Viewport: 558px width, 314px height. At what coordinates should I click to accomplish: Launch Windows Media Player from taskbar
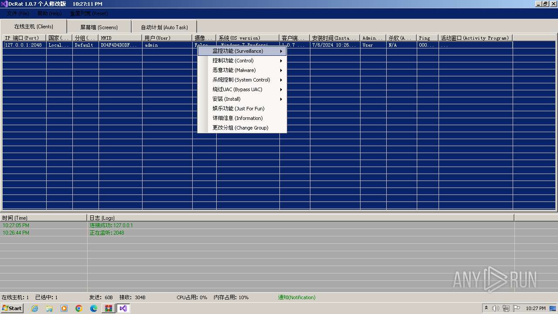(x=64, y=308)
